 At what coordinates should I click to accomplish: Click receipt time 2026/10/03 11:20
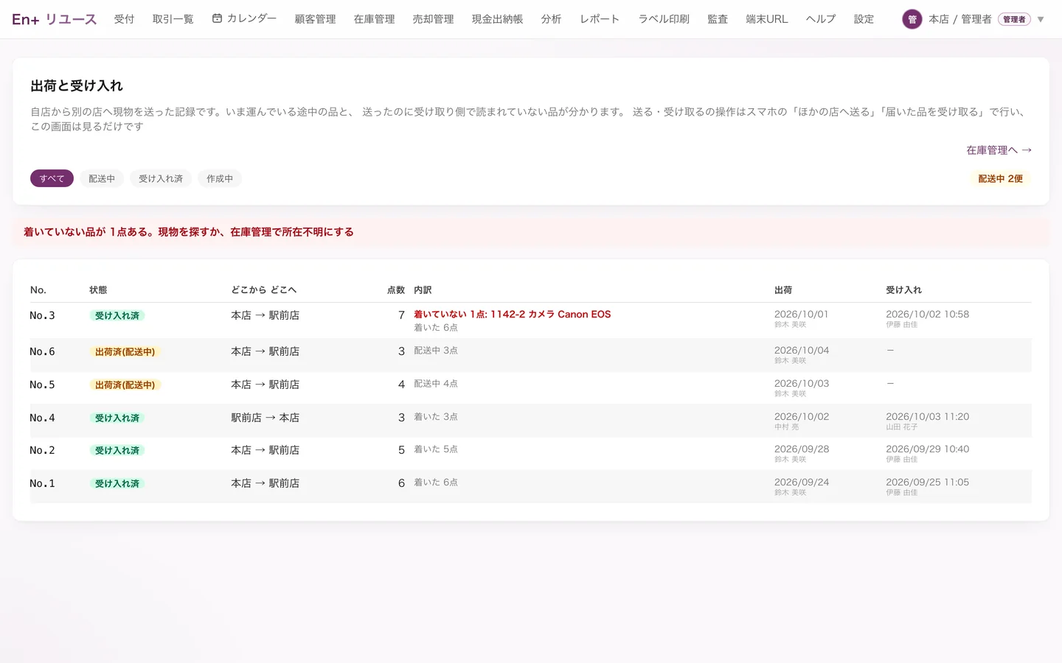coord(927,416)
